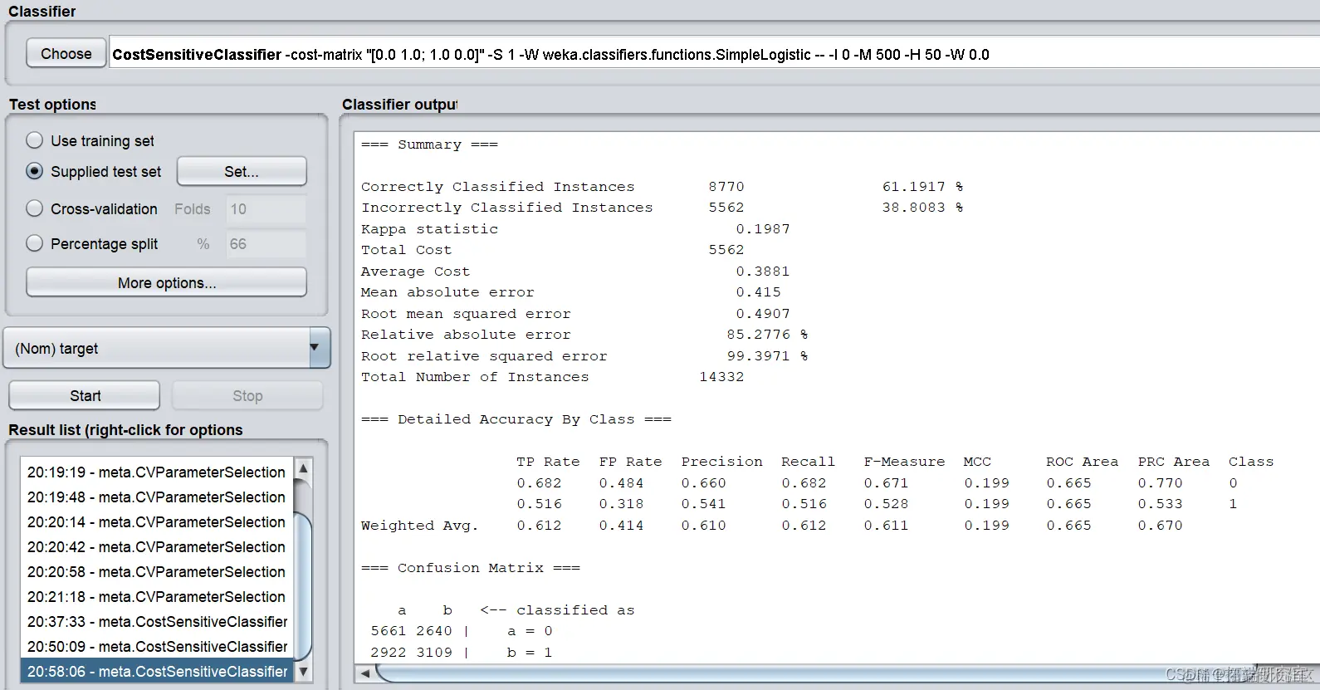Click Root mean squared error value 0.4907
Image resolution: width=1320 pixels, height=690 pixels.
pyautogui.click(x=763, y=314)
